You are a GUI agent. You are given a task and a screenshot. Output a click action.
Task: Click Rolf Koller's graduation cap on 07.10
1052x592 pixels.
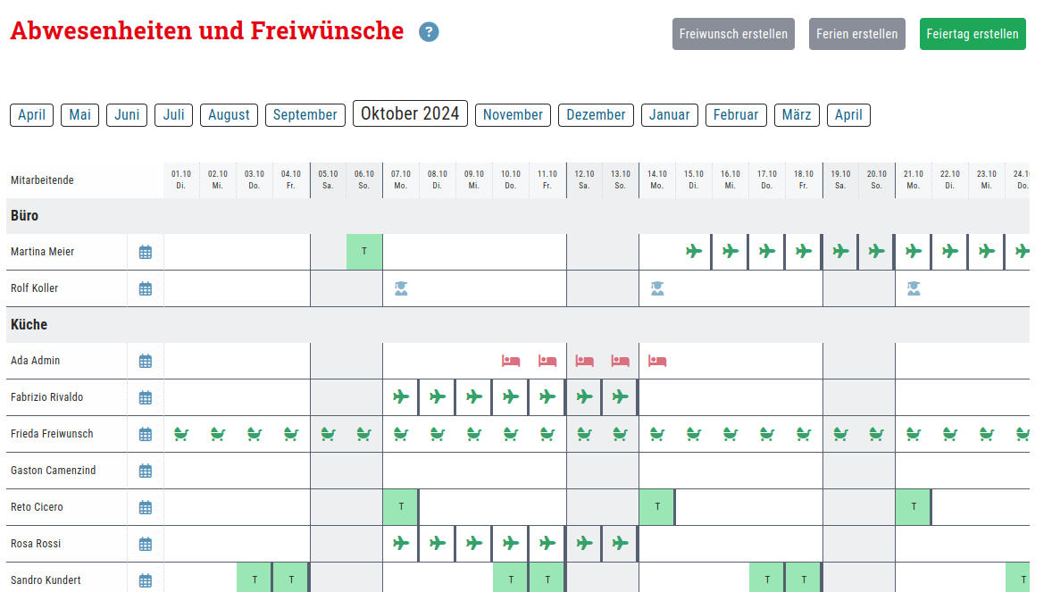click(x=401, y=288)
